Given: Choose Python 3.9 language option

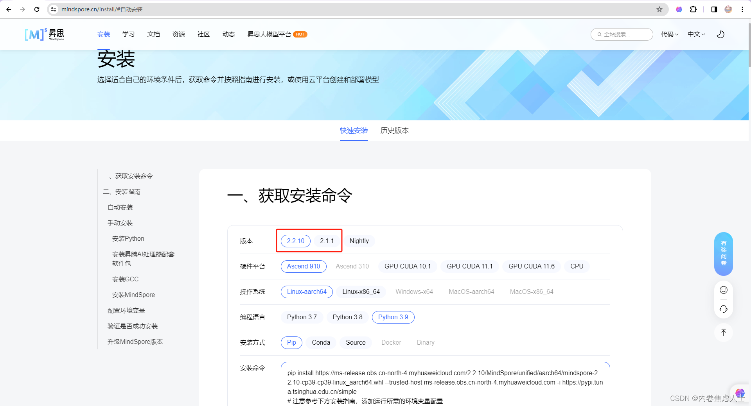Looking at the screenshot, I should 393,317.
